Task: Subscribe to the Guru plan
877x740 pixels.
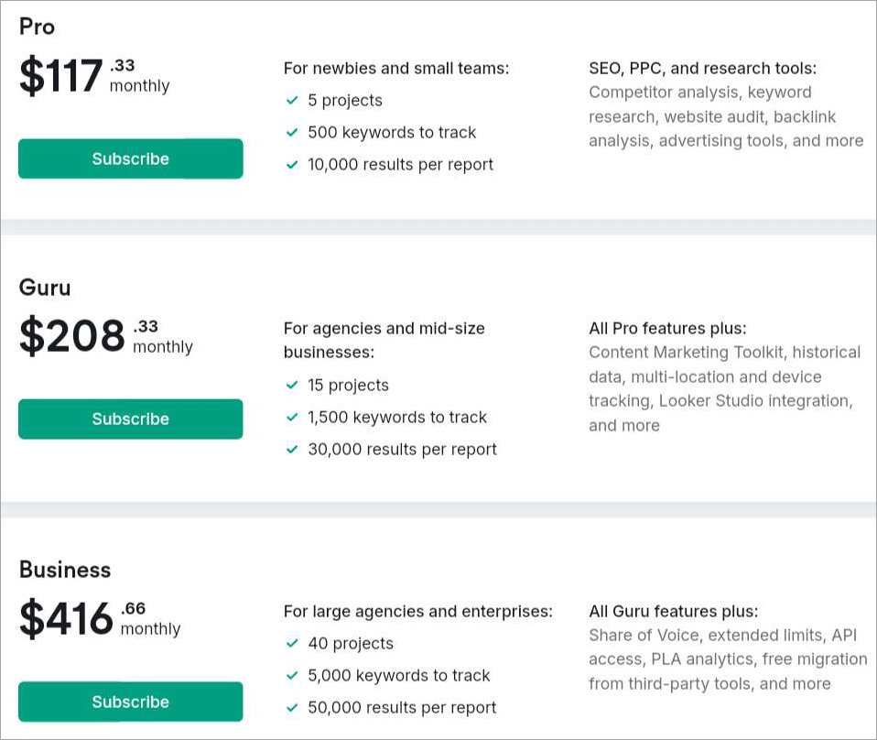Action: (130, 419)
